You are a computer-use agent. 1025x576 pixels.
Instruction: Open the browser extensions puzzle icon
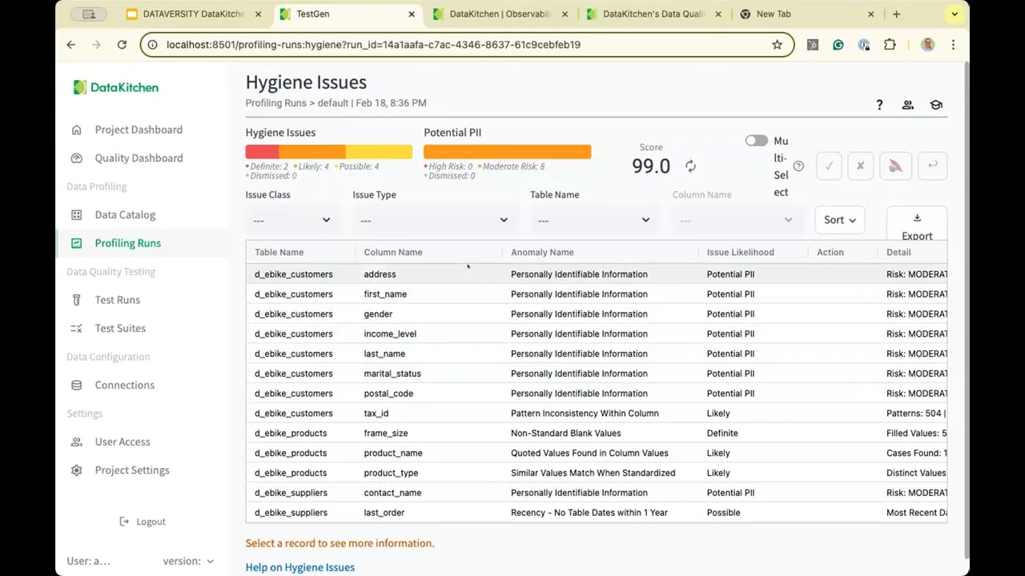click(x=890, y=45)
